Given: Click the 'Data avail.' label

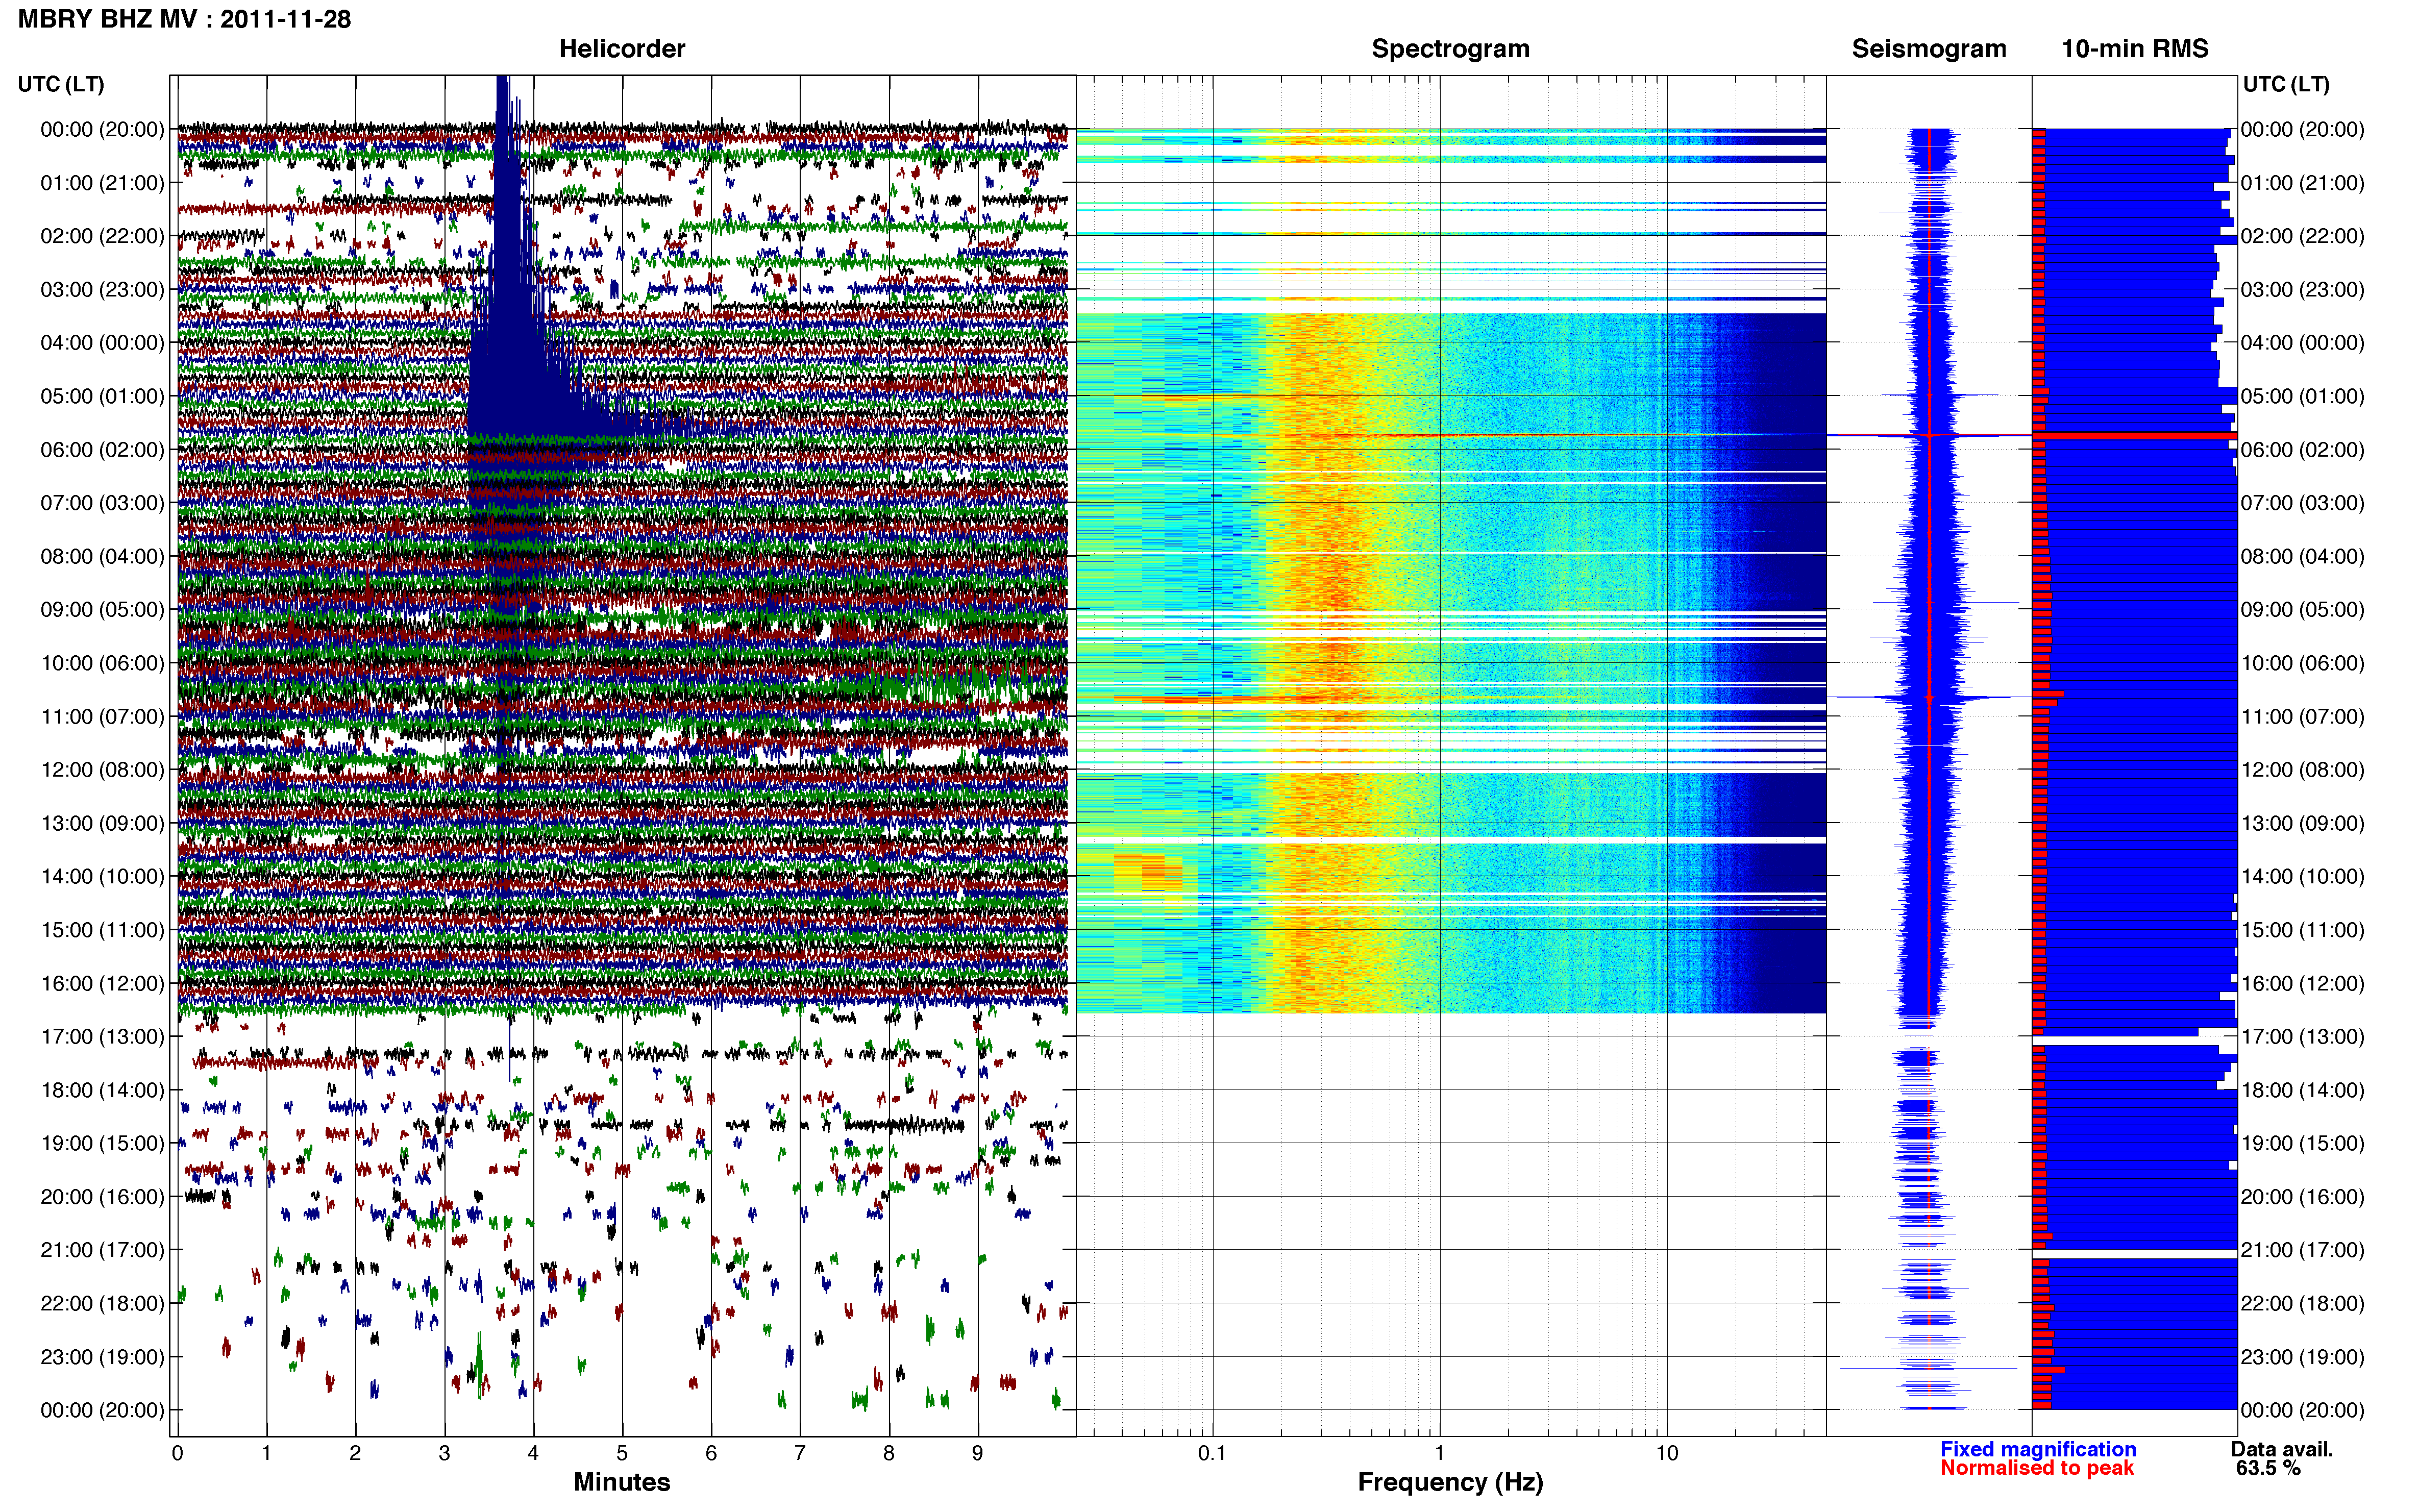Looking at the screenshot, I should pyautogui.click(x=2281, y=1449).
